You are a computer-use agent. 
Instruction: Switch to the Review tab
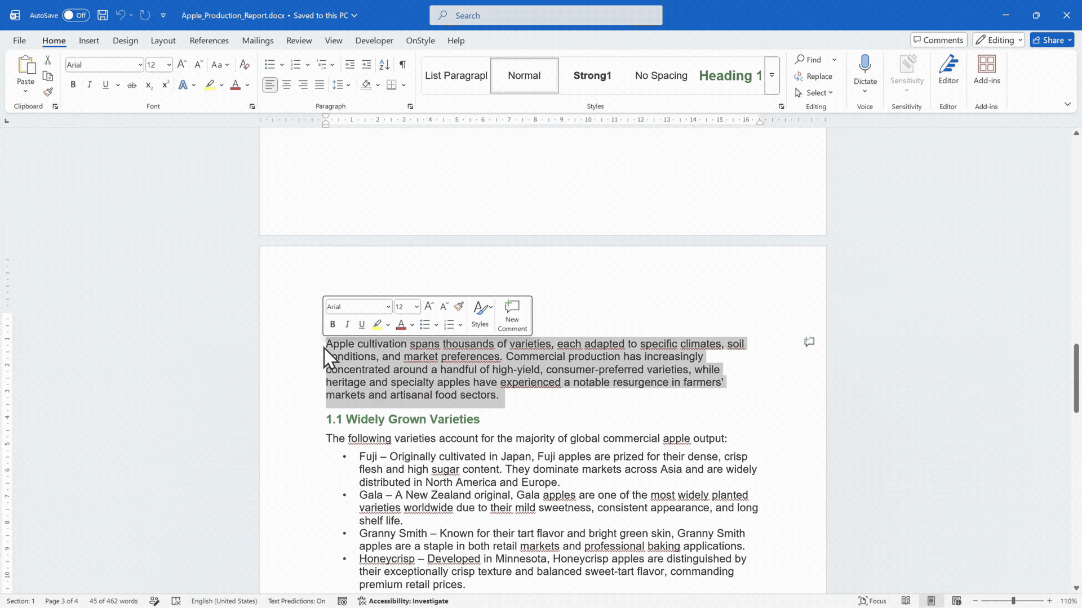(299, 41)
